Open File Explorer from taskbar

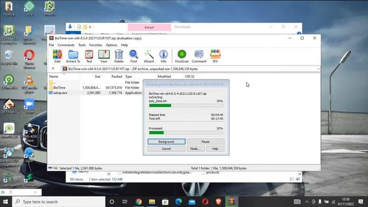pos(152,202)
